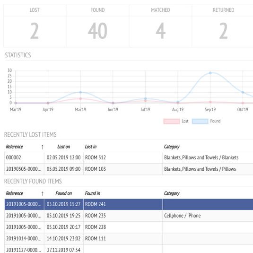Sort found items by Found in column
Image resolution: width=253 pixels, height=253 pixels.
point(93,193)
